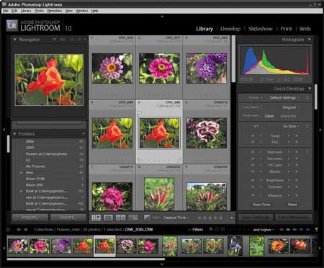Increase Exposure by large step
324x268 pixels.
click(297, 152)
